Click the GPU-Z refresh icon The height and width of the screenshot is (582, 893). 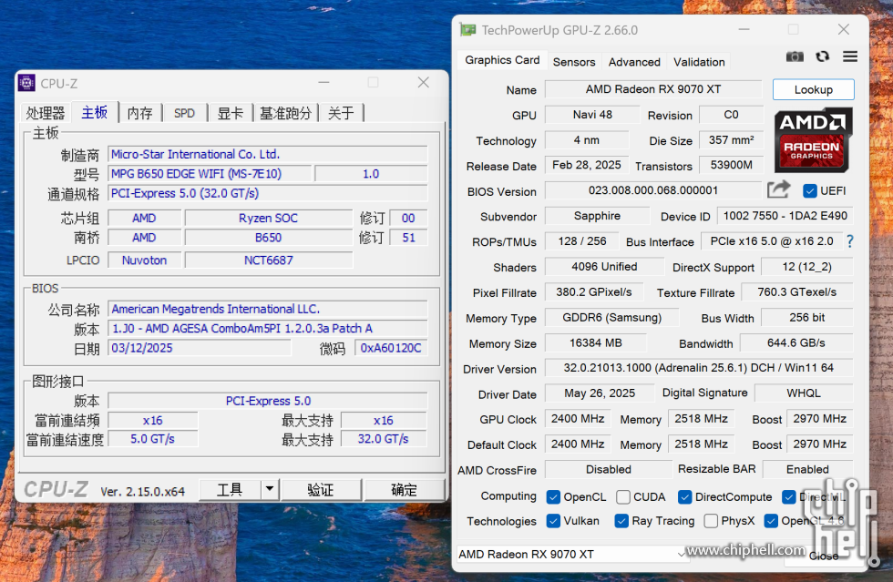coord(822,56)
